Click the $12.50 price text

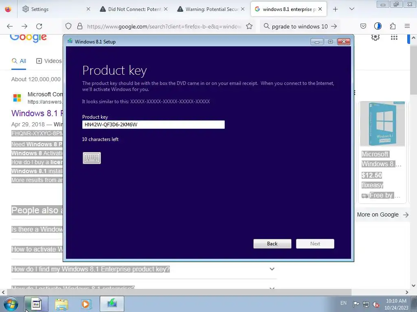click(x=372, y=175)
